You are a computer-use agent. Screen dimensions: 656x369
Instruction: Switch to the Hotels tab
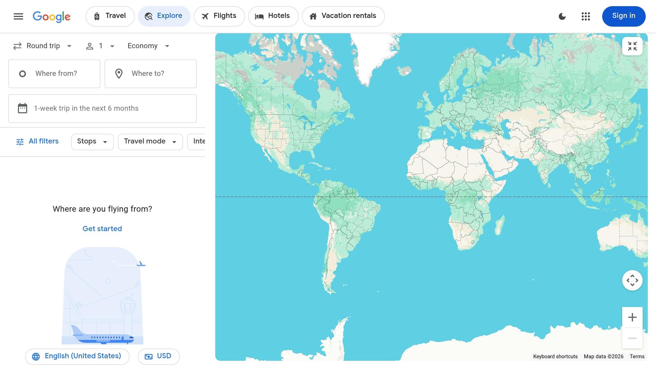(273, 16)
